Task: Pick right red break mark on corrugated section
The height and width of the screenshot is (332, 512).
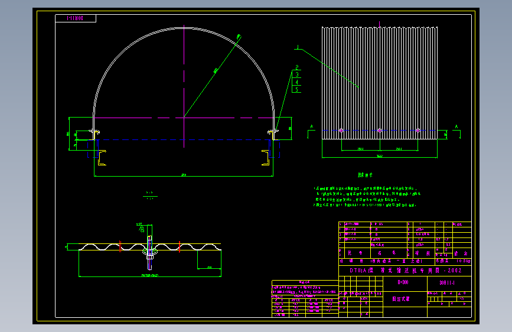Action: [180, 246]
